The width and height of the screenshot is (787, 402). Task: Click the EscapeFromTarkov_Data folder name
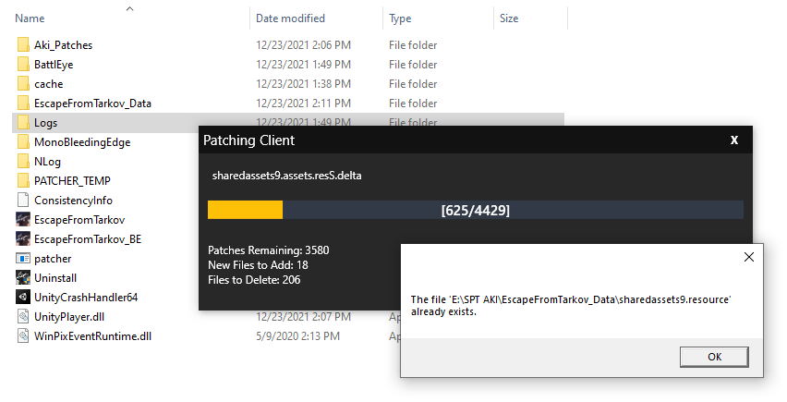(92, 104)
